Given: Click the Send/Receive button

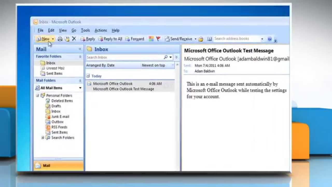Looking at the screenshot, I should point(178,39).
